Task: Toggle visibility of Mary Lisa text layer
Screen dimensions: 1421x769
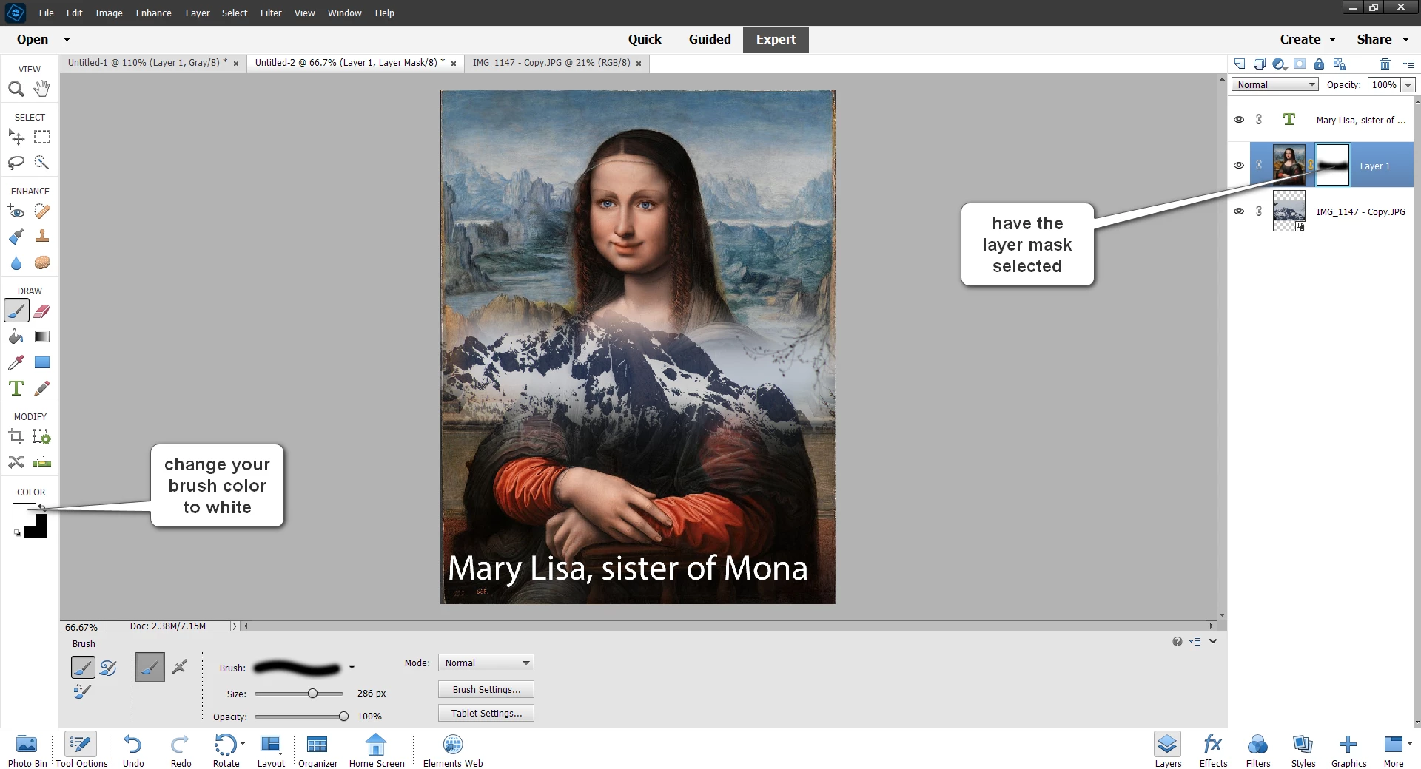Action: 1239,120
